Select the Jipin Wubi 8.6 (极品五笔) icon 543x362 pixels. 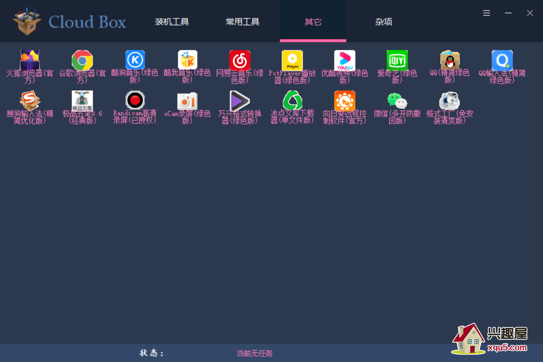[x=82, y=101]
